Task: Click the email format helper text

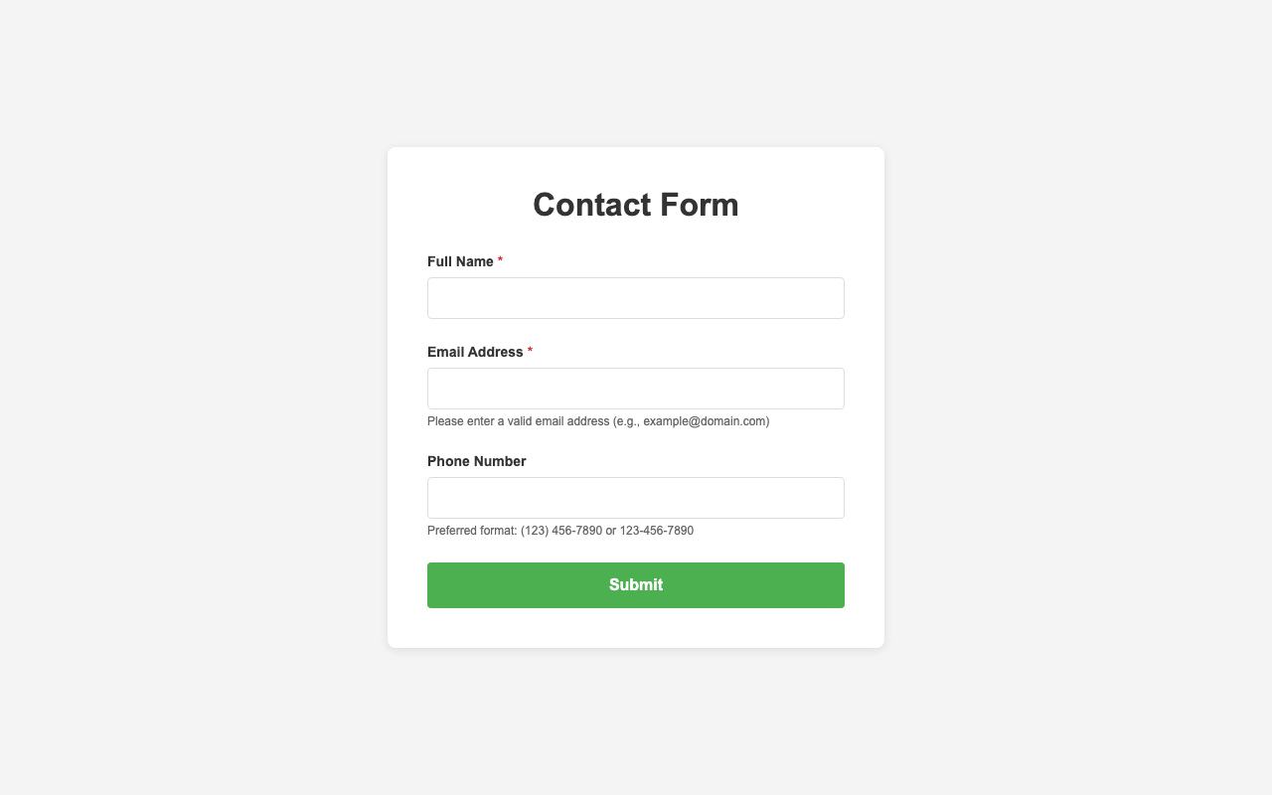Action: click(597, 421)
